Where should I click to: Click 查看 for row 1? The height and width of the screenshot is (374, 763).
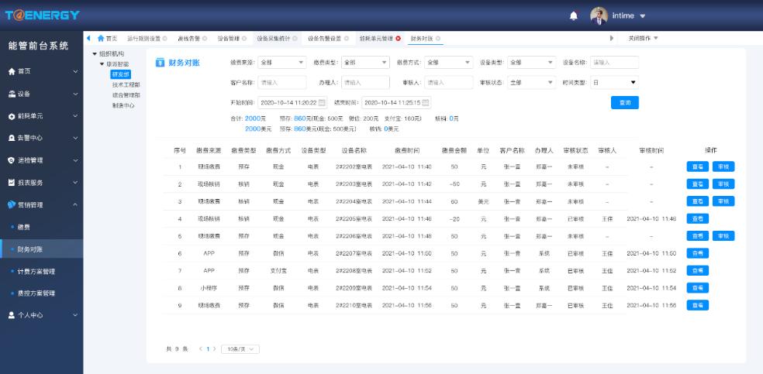pyautogui.click(x=697, y=166)
